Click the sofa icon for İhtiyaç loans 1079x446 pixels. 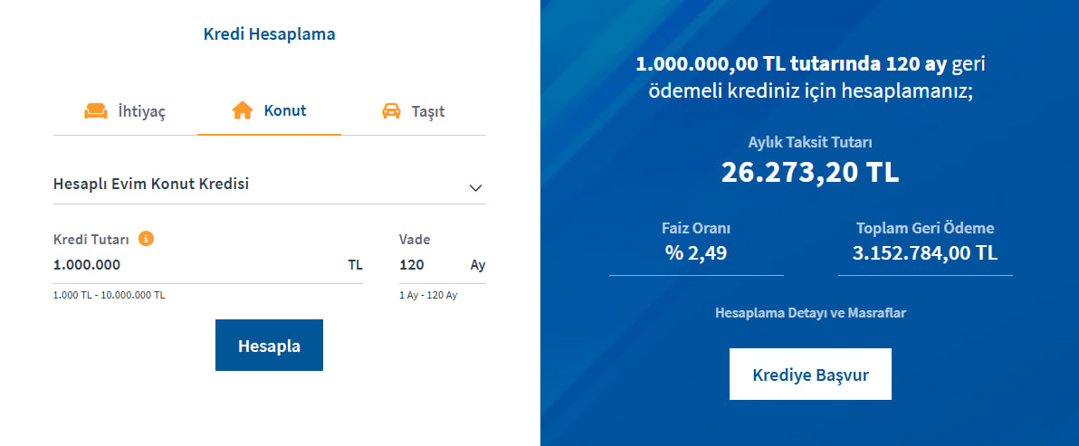(96, 111)
